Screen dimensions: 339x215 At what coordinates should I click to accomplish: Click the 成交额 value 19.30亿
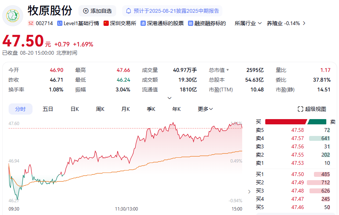188,80
